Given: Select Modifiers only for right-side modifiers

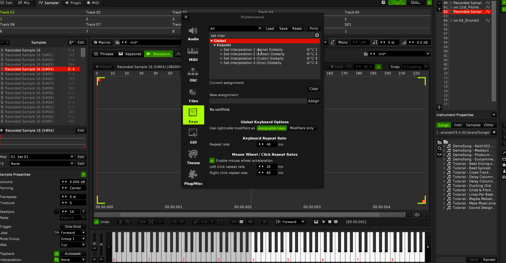Looking at the screenshot, I should click(301, 128).
